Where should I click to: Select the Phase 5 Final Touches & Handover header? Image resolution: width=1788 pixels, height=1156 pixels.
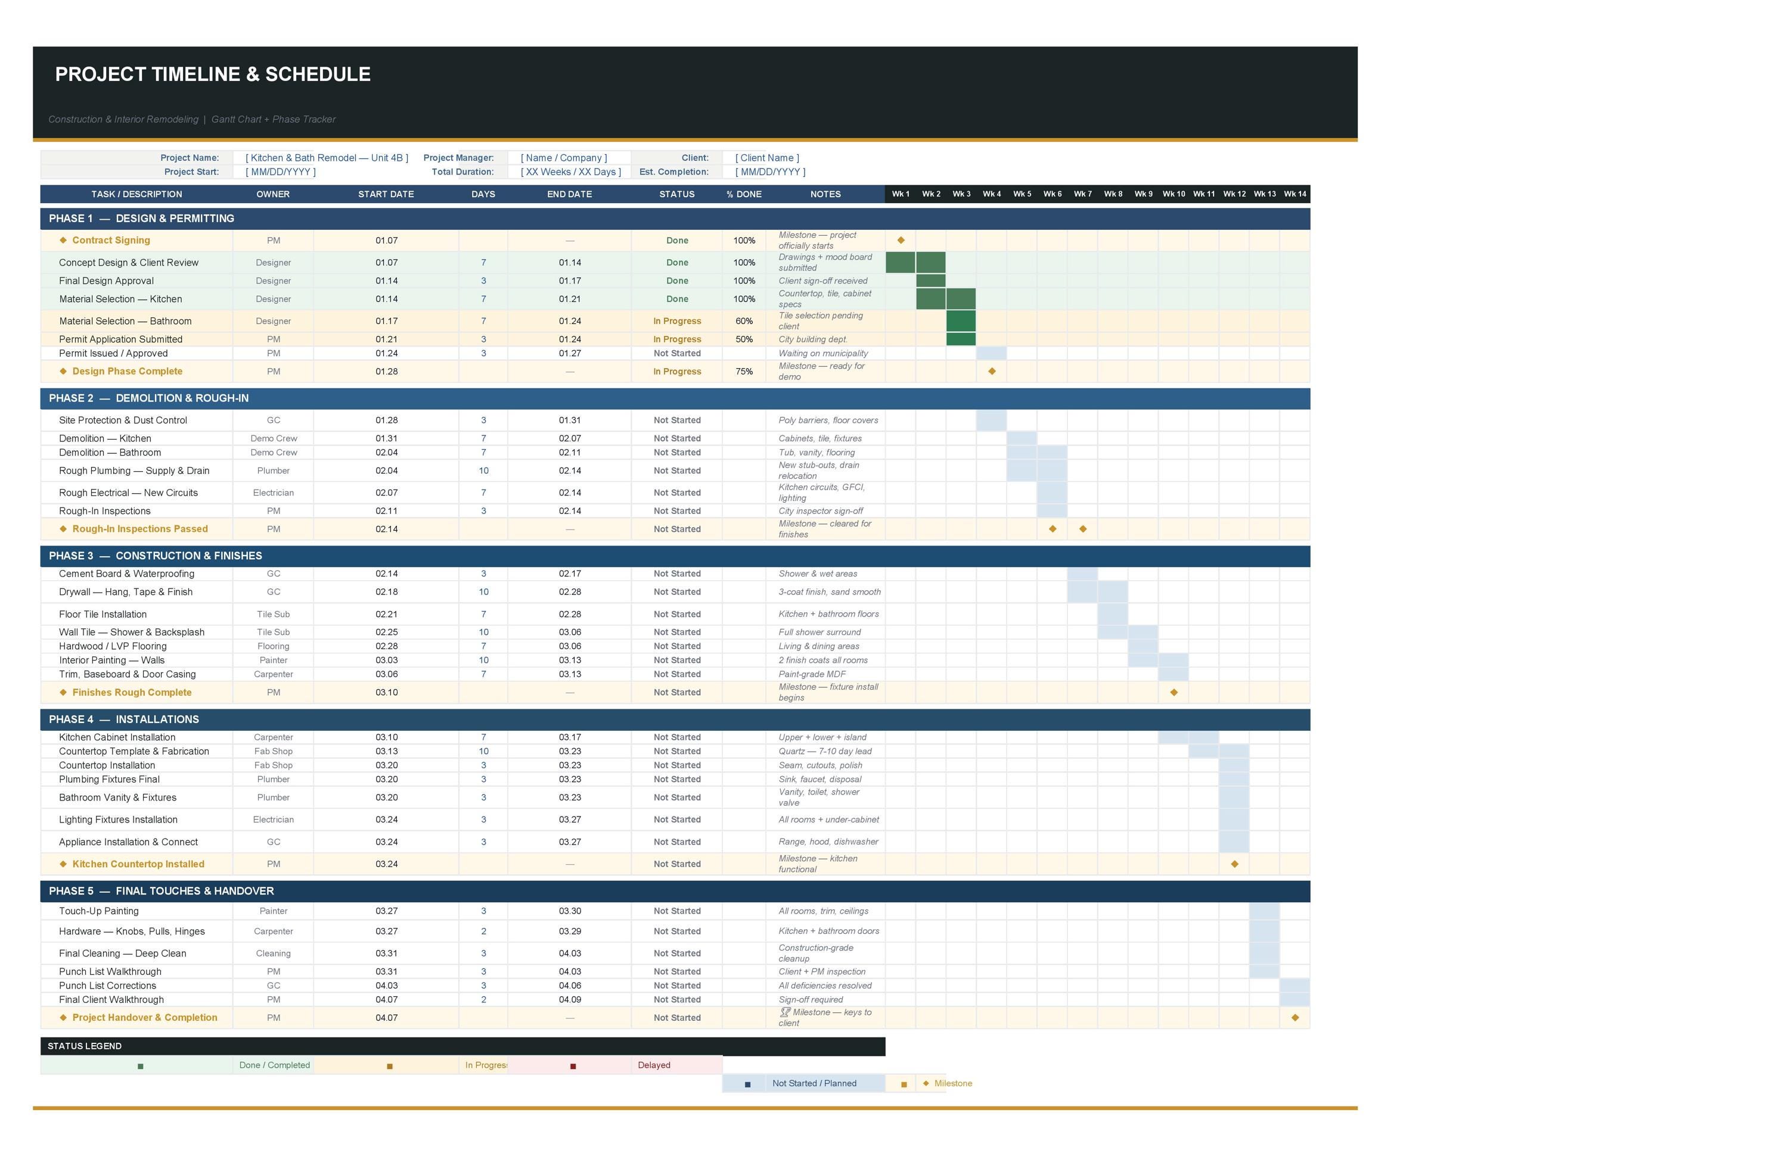(675, 891)
